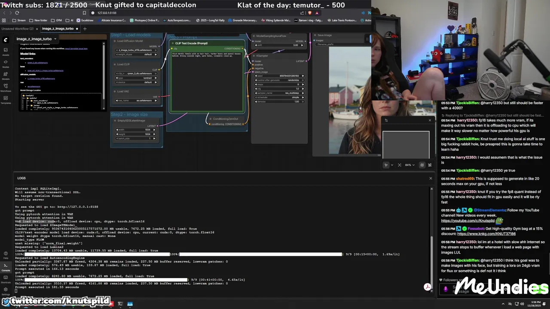This screenshot has height=309, width=550.
Task: Open the Assets sidebar panel
Action: click(x=6, y=52)
